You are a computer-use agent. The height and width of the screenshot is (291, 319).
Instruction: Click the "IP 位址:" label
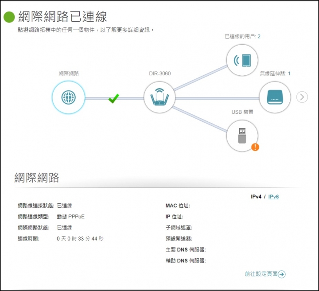pos(174,217)
